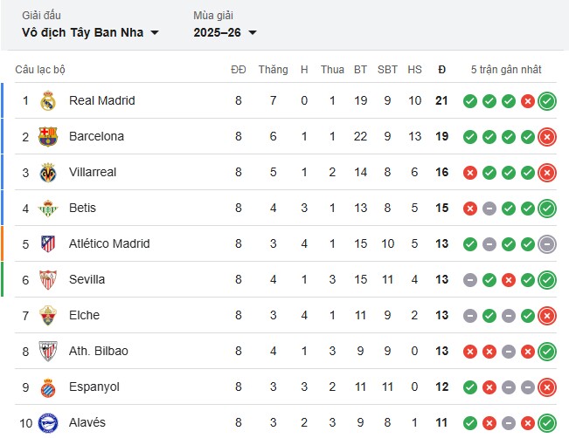569x438 pixels.
Task: Click the Thắng column header
Action: tap(273, 70)
